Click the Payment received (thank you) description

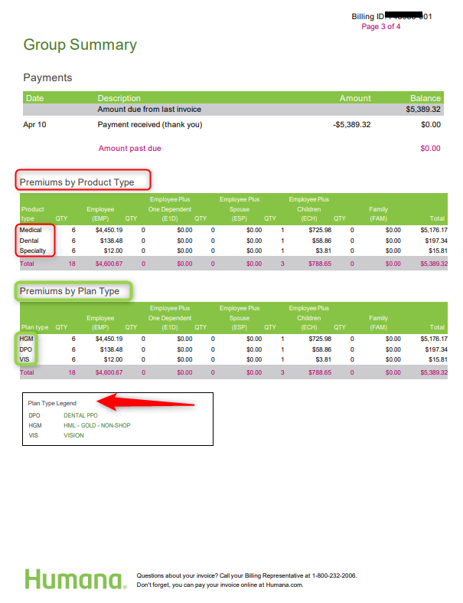coord(150,124)
